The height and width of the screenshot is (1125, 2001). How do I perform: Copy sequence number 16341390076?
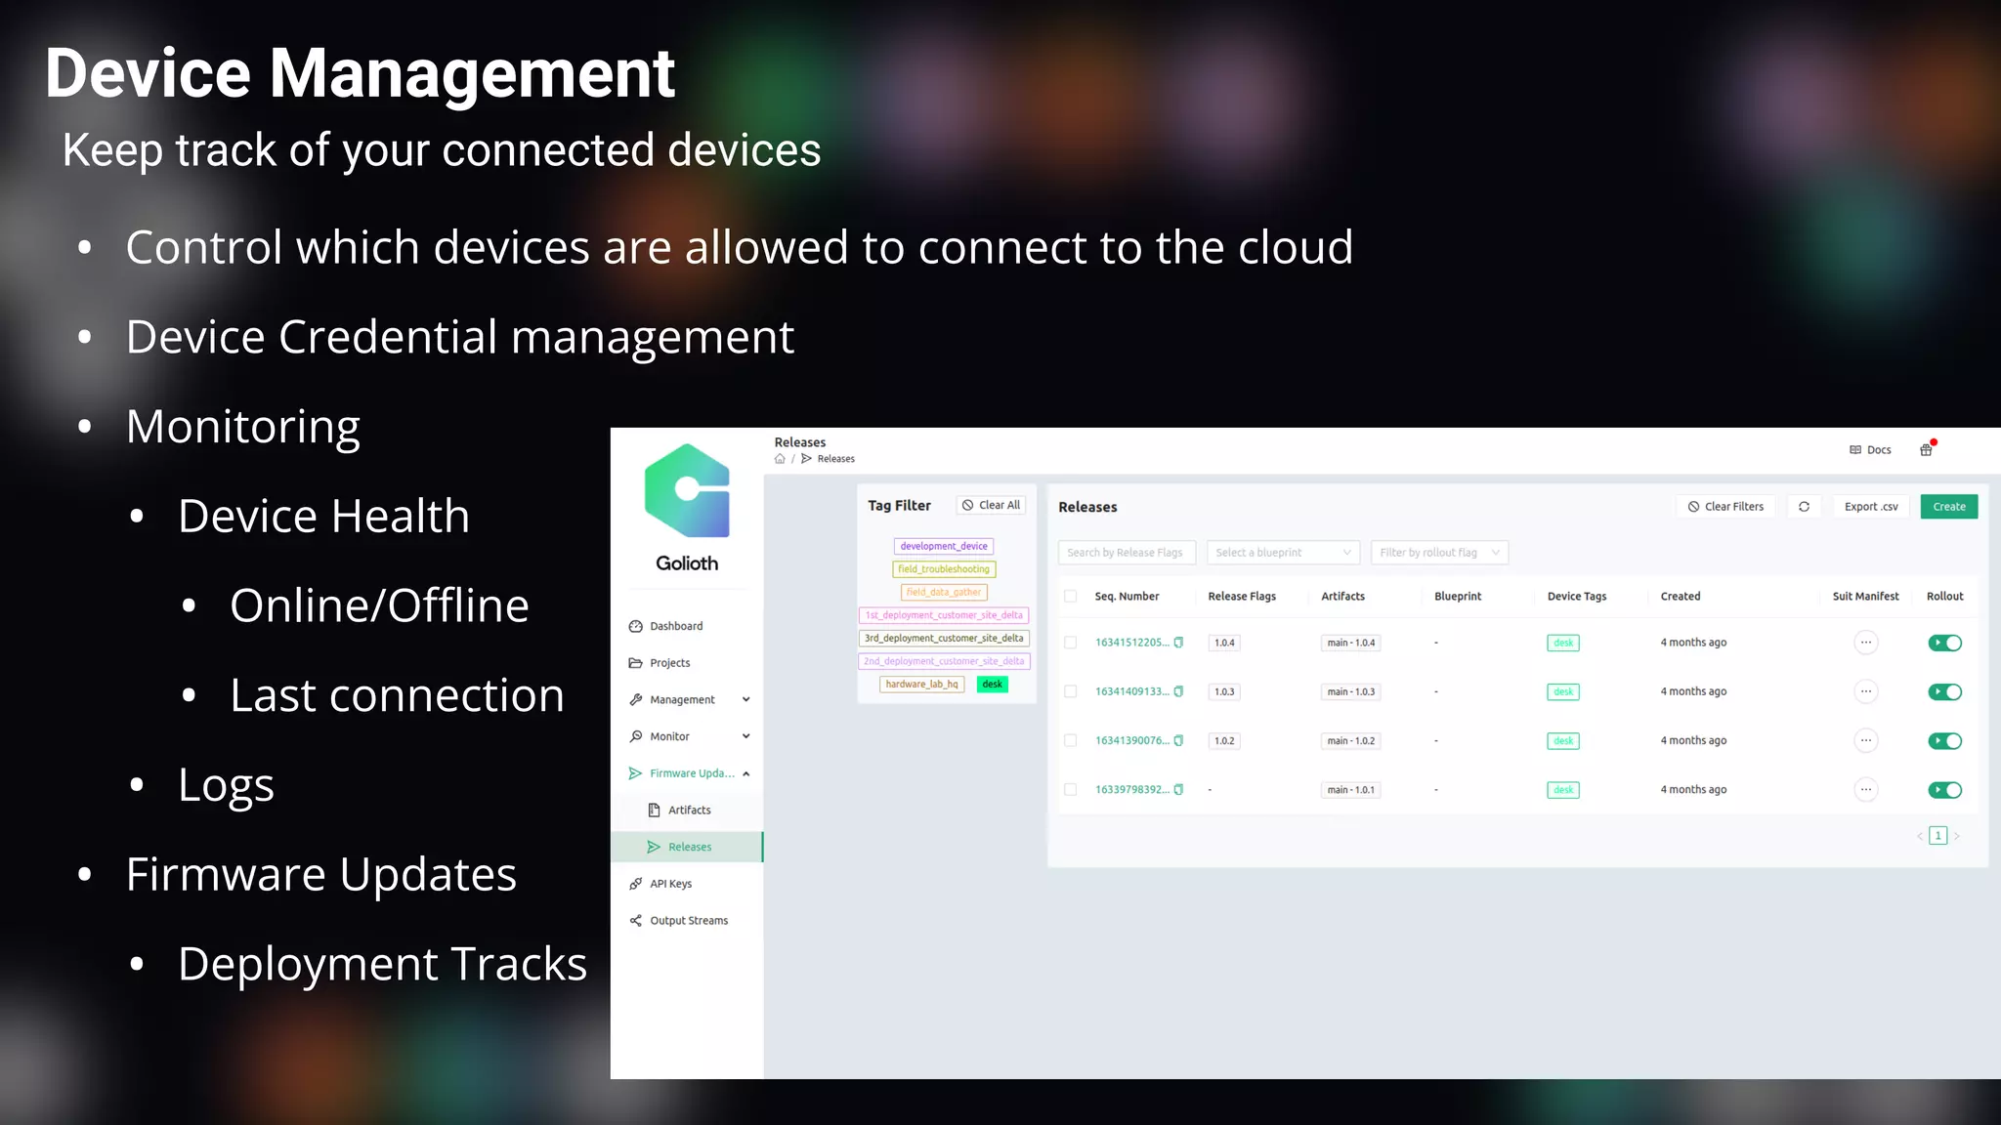pyautogui.click(x=1178, y=740)
